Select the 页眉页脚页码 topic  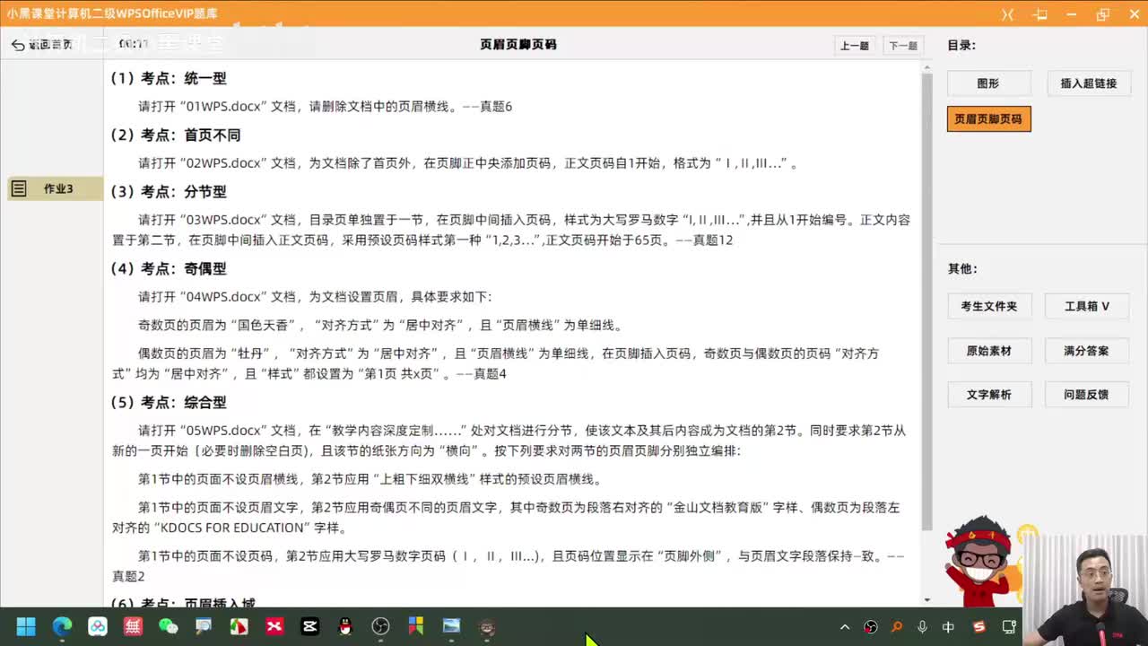coord(988,118)
